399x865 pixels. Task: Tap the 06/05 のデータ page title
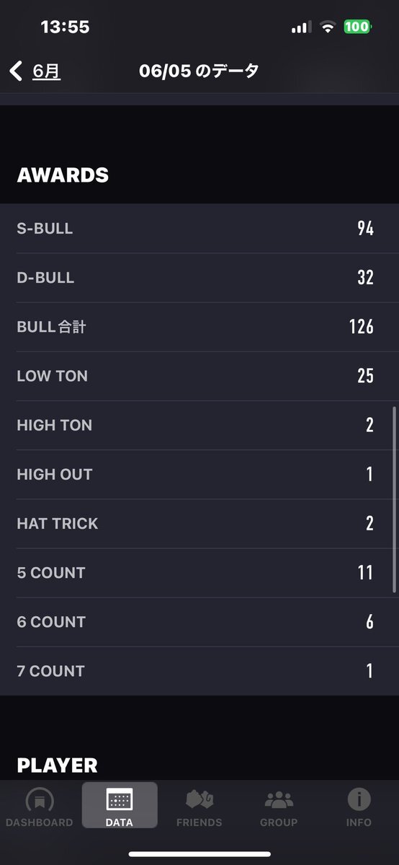[199, 71]
